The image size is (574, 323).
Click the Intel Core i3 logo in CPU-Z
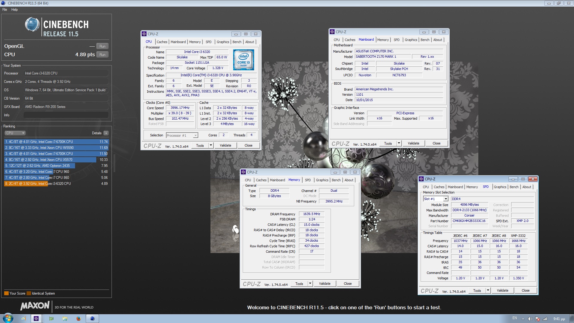coord(244,60)
